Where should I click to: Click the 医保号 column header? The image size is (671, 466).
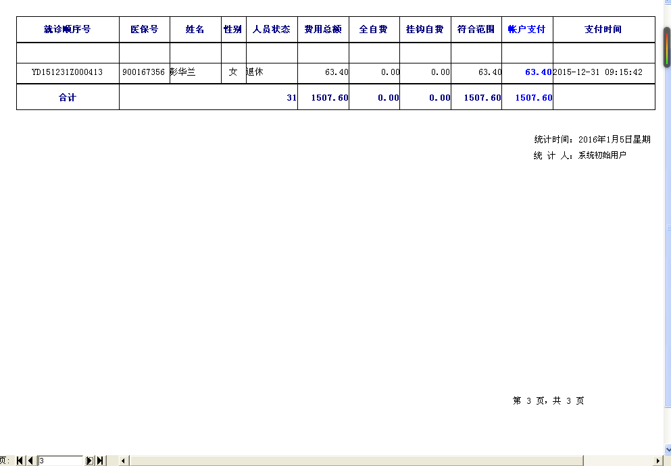pos(145,30)
